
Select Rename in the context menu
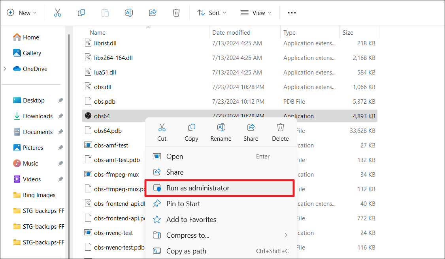tap(221, 132)
